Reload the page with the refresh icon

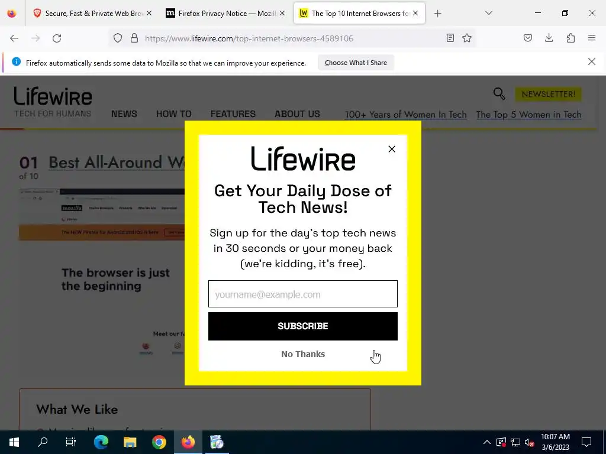coord(57,38)
